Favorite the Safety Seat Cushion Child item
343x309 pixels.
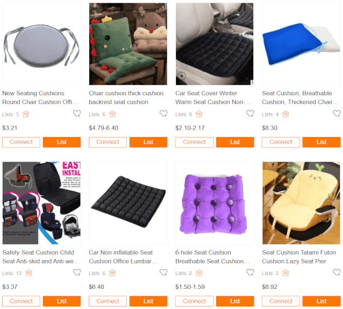pos(77,272)
